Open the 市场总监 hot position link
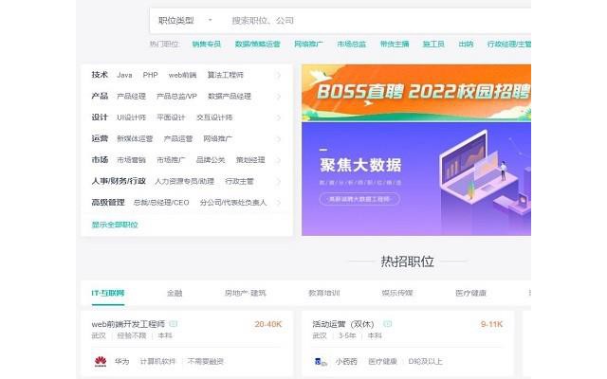Viewport: 607px width, 379px height. (x=352, y=45)
